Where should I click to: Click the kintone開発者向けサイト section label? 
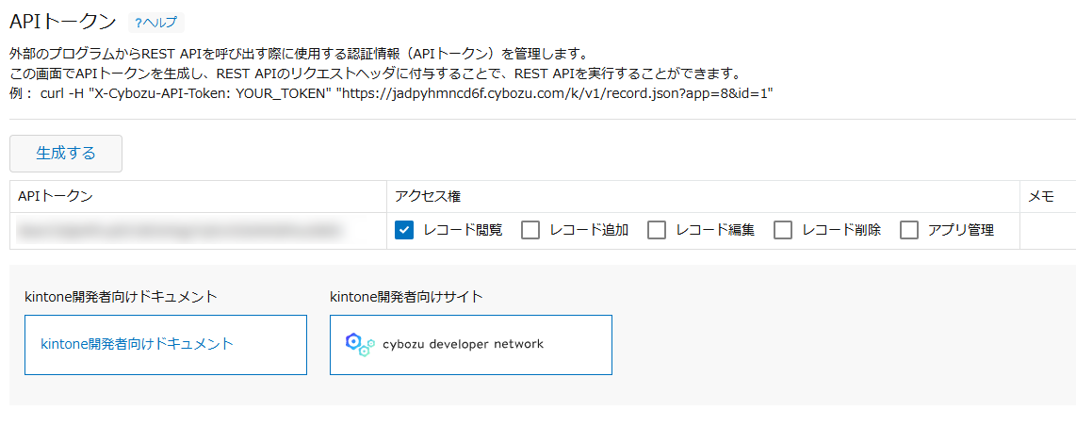406,297
